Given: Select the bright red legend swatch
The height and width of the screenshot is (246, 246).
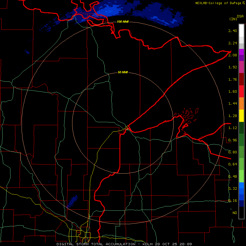Looking at the screenshot, I should (x=241, y=91).
